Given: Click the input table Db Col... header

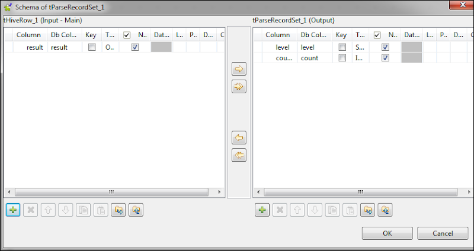Looking at the screenshot, I should pyautogui.click(x=65, y=35).
